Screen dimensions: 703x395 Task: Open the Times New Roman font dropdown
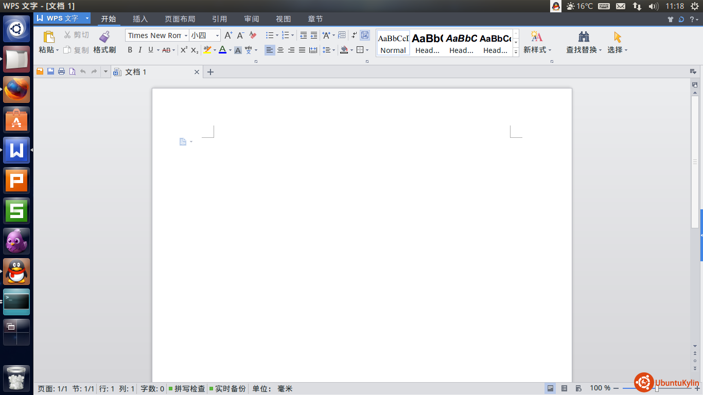coord(186,35)
